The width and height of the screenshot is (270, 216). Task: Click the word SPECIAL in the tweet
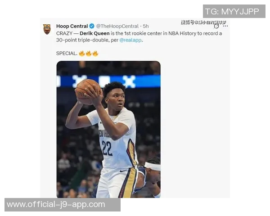[67, 54]
